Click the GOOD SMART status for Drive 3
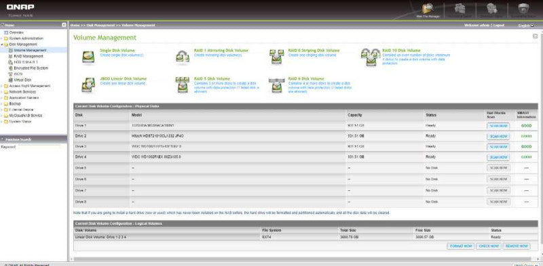Image resolution: width=543 pixels, height=266 pixels. tap(526, 146)
